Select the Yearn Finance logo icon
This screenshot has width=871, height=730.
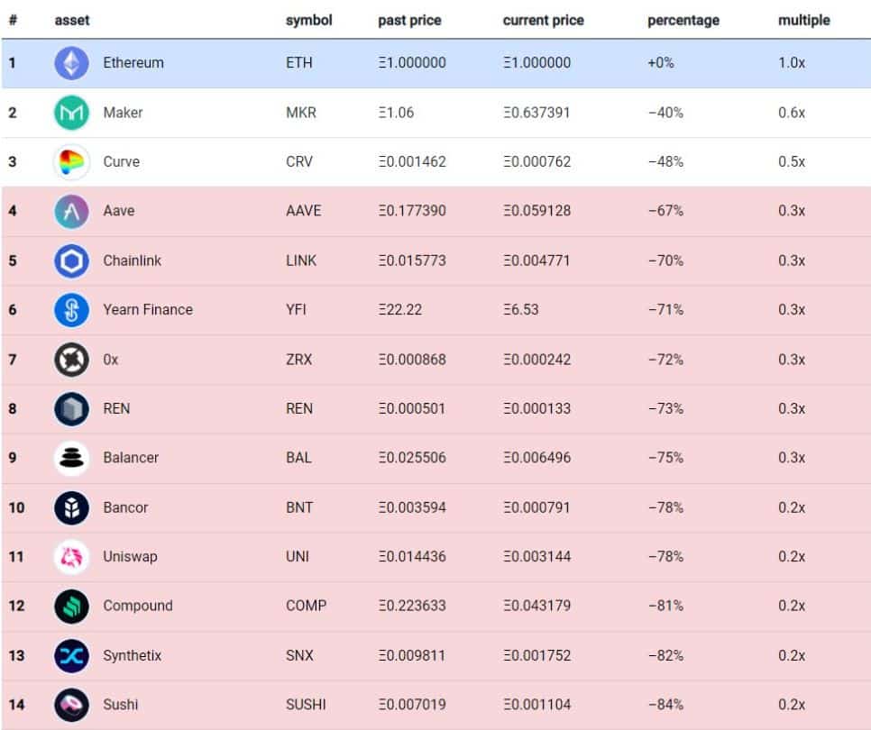(x=71, y=310)
